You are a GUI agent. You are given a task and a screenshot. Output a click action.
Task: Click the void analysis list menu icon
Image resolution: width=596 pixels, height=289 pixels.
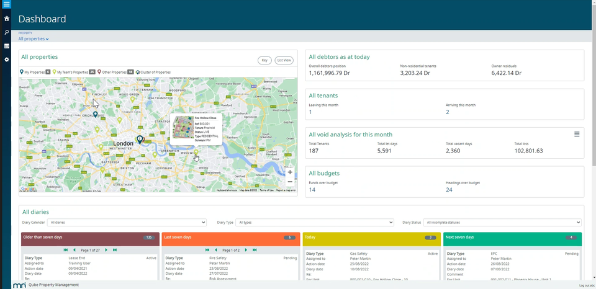pos(577,134)
